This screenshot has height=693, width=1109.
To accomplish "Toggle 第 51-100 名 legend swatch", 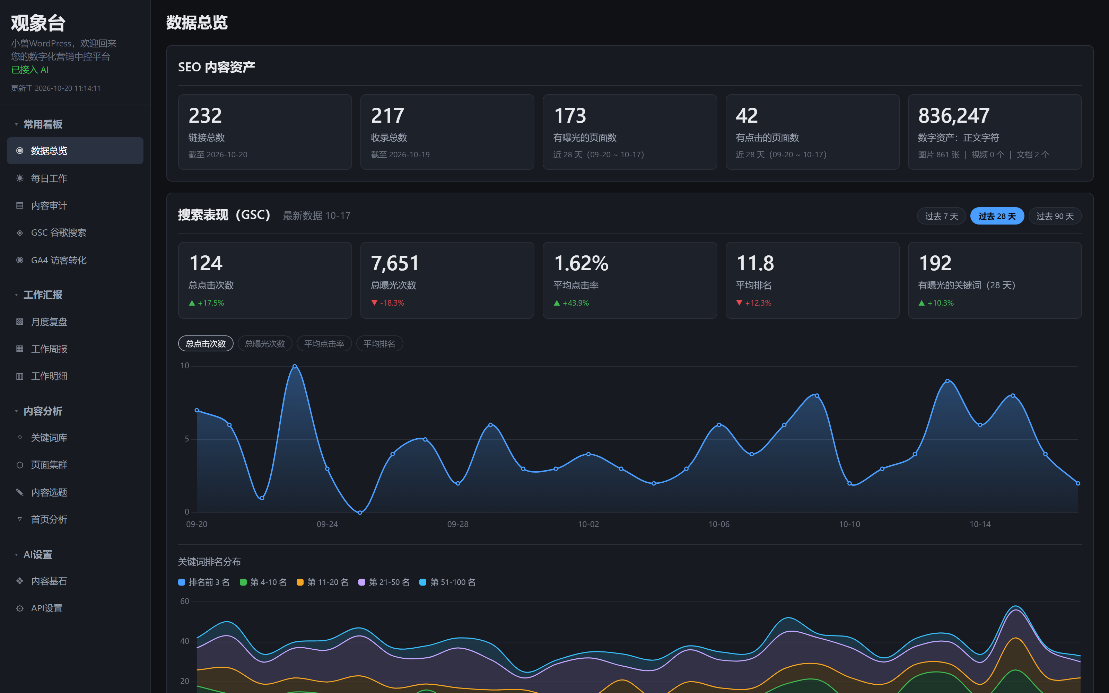I will click(x=423, y=582).
